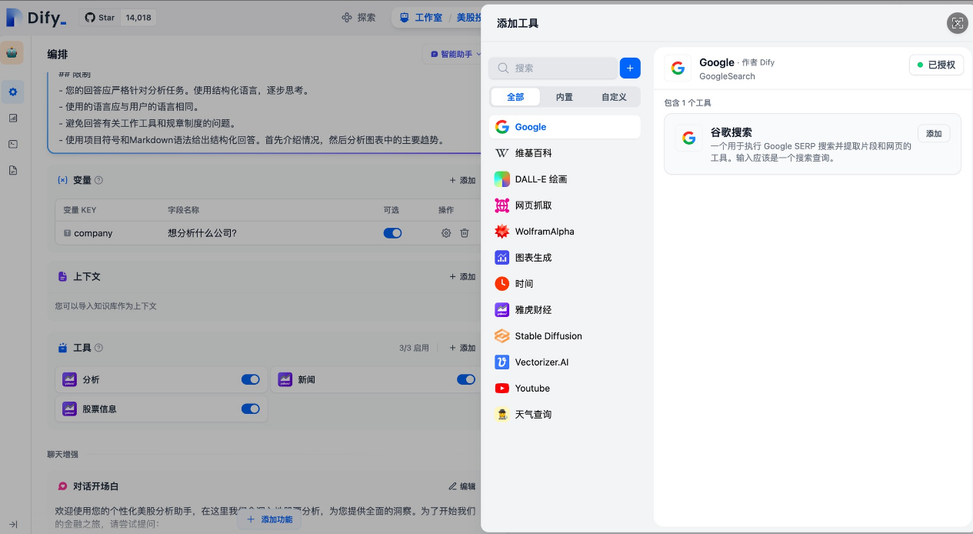Click the blue plus create tool button

[x=630, y=68]
